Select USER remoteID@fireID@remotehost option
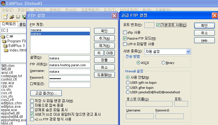 coord(128,92)
